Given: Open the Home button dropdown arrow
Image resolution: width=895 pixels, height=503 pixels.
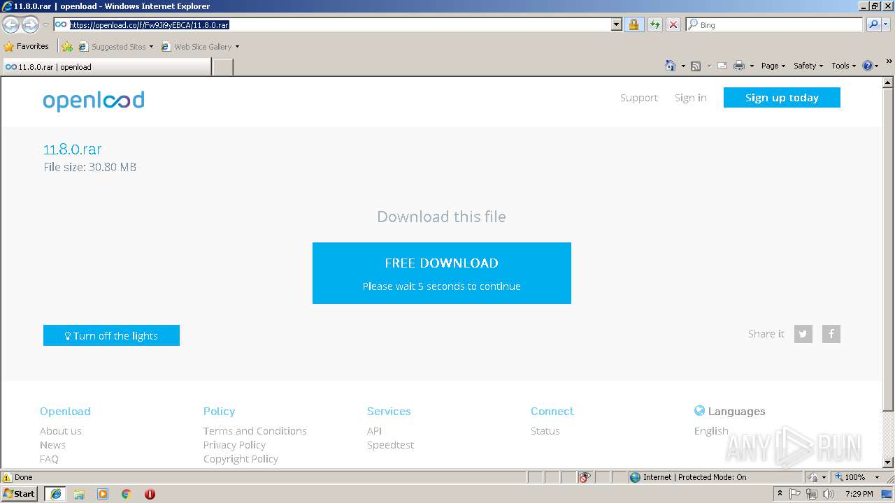Looking at the screenshot, I should 682,66.
